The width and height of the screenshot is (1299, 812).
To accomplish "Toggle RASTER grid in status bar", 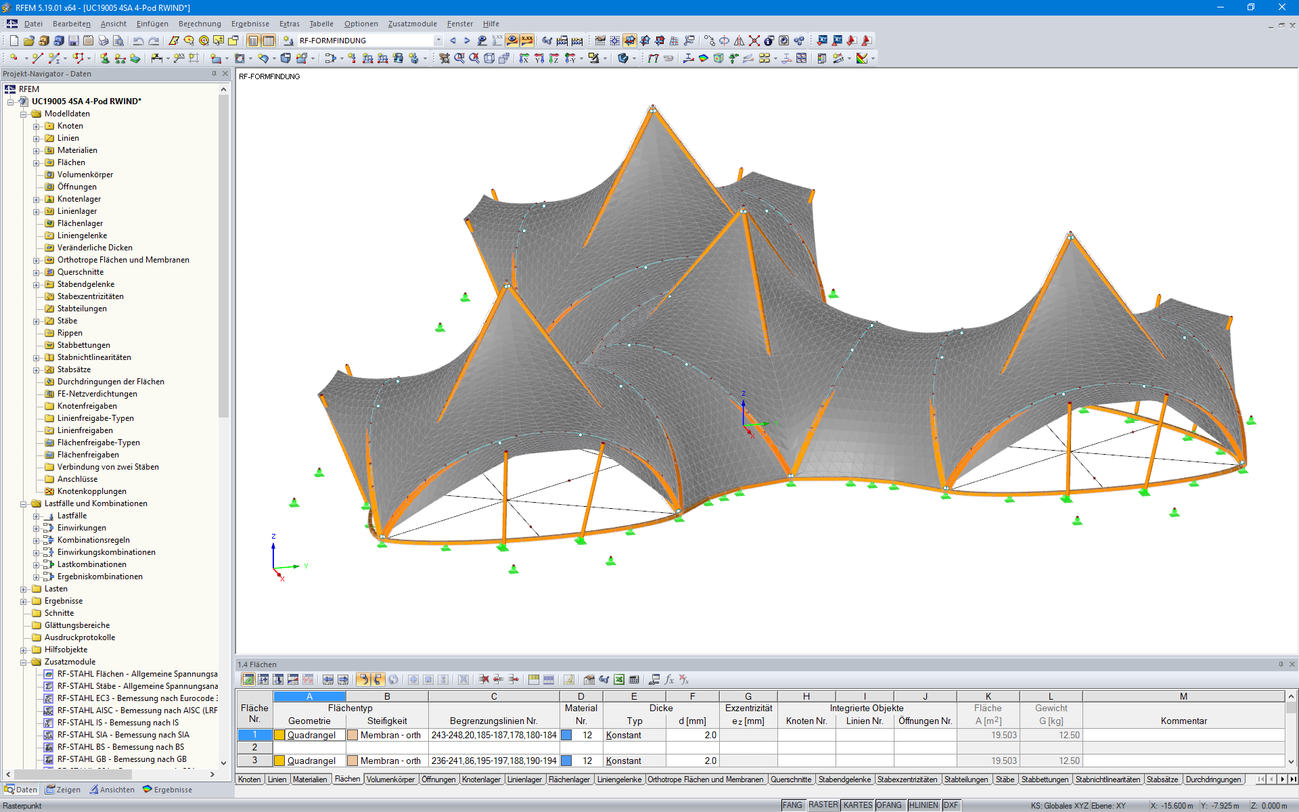I will (x=823, y=805).
